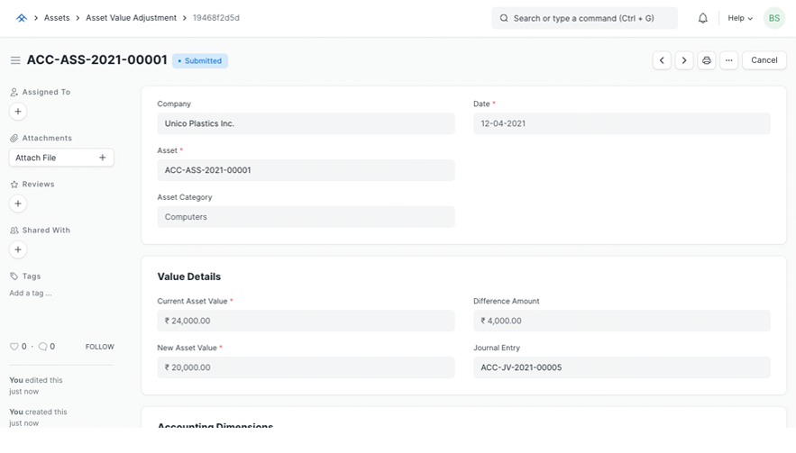
Task: Navigate to Assets breadcrumb
Action: coord(57,18)
